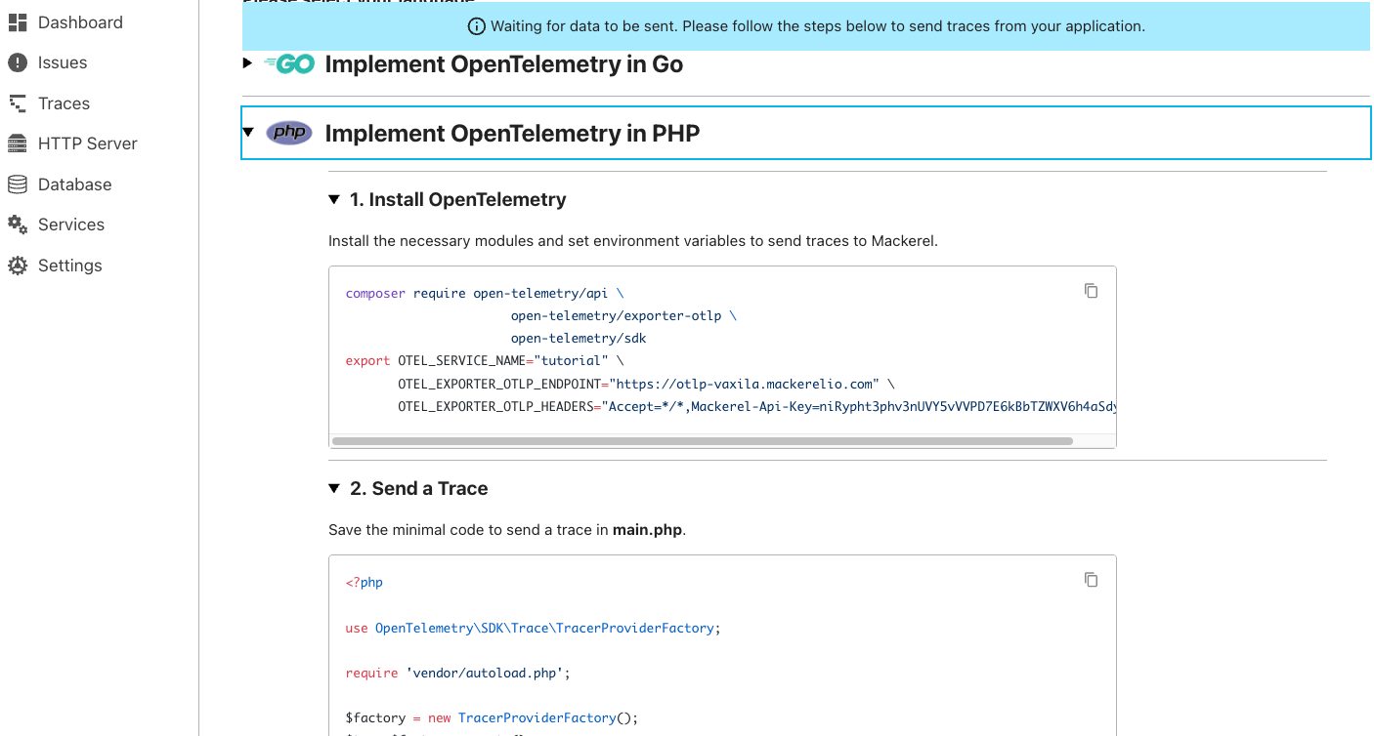Viewport: 1374px width, 736px height.
Task: Click the horizontal scrollbar of install code block
Action: pyautogui.click(x=702, y=441)
